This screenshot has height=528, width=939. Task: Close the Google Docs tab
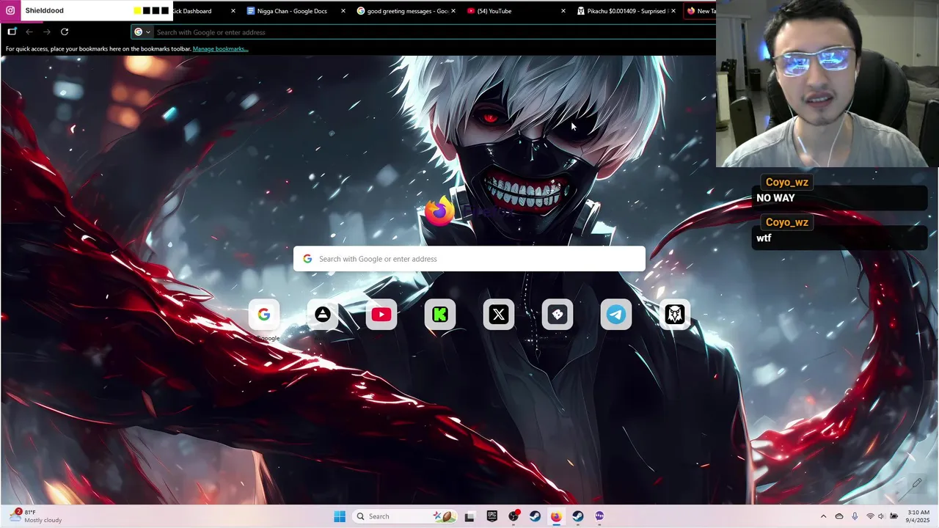click(x=343, y=11)
